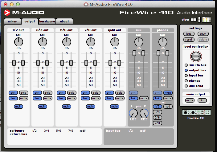
Task: Toggle link on the 7/8 out channel
Action: [85, 98]
